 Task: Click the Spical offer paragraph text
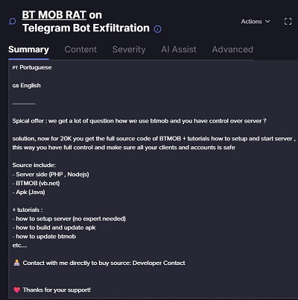pyautogui.click(x=139, y=121)
